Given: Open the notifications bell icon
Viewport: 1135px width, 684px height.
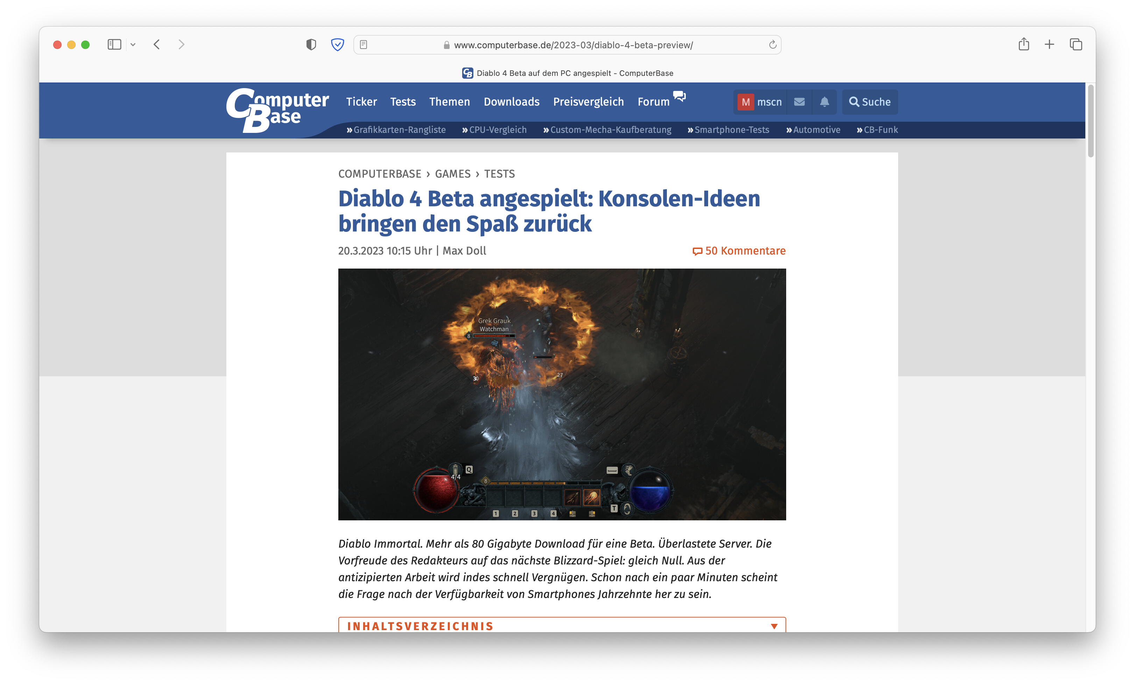Looking at the screenshot, I should click(824, 102).
